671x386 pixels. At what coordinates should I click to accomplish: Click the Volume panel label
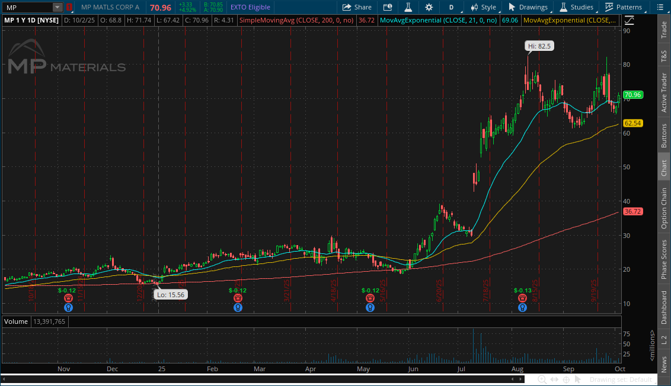[x=16, y=321]
